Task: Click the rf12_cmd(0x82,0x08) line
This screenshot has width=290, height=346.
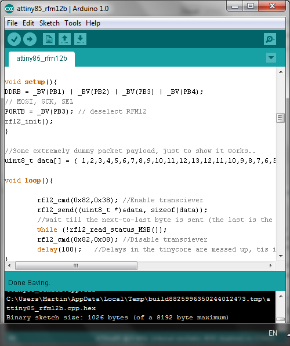Action: (x=122, y=239)
